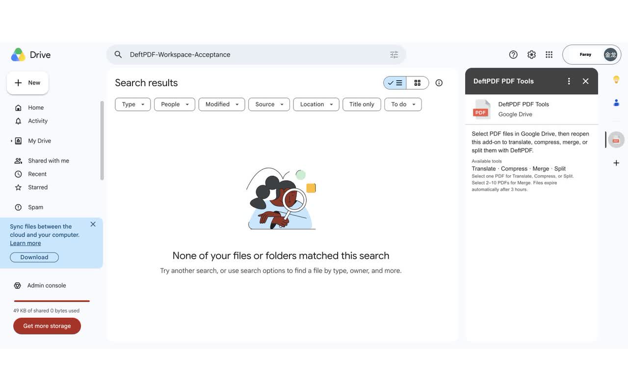Click the 'None of your files' message
628x392 pixels.
click(x=281, y=255)
